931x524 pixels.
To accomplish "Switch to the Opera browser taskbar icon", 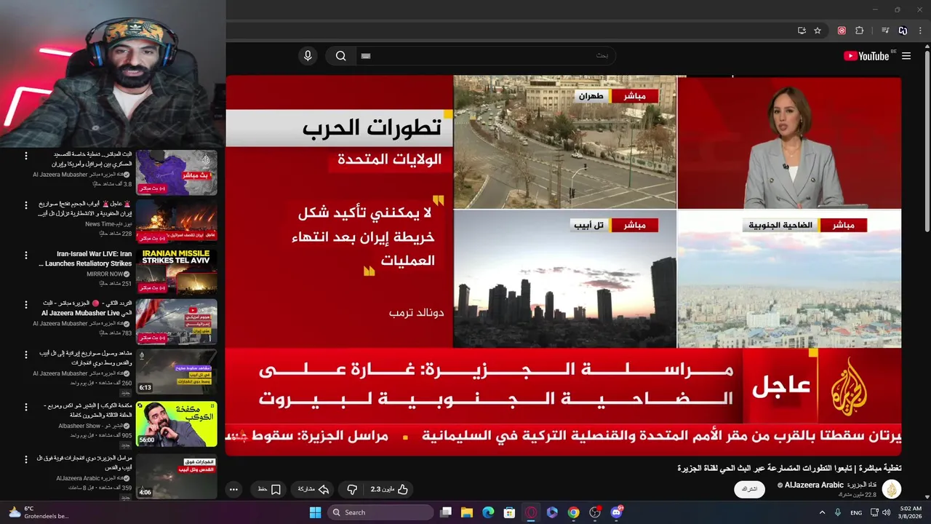I will [531, 512].
